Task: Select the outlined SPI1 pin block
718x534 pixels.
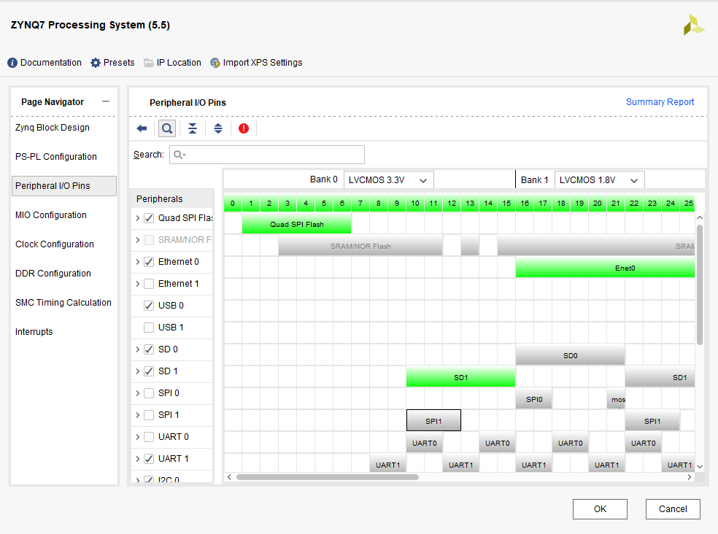Action: point(433,421)
